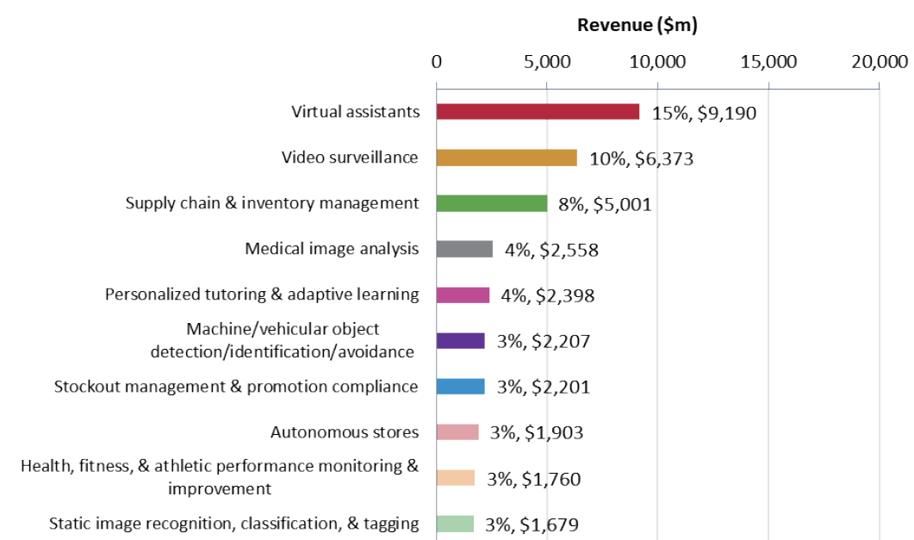Click the Revenue ($m) axis title
Viewport: 914px width, 540px height.
click(x=637, y=25)
